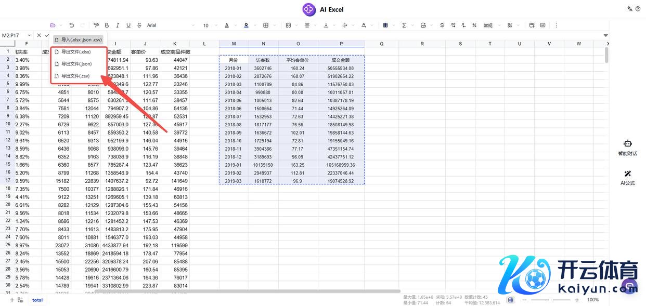The height and width of the screenshot is (306, 646).
Task: Select the format painter tool
Action: 96,25
